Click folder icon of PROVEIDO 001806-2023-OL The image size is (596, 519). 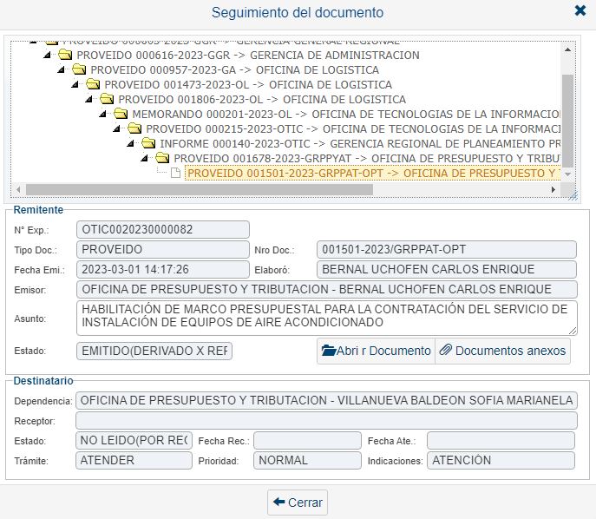pyautogui.click(x=107, y=99)
